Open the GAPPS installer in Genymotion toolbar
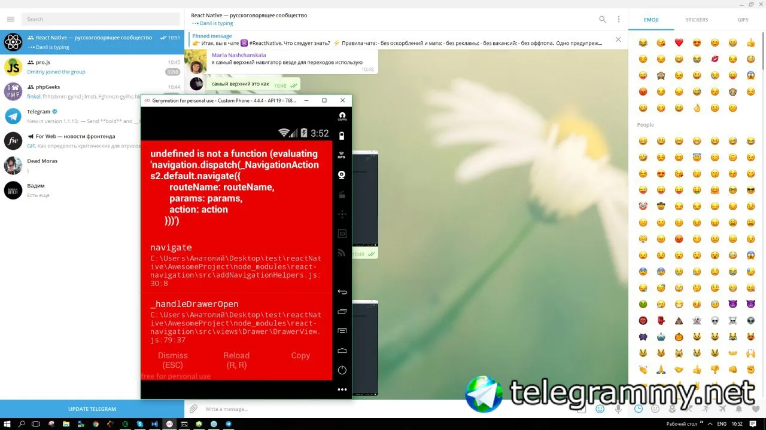Viewport: 766px width, 430px height. (342, 116)
